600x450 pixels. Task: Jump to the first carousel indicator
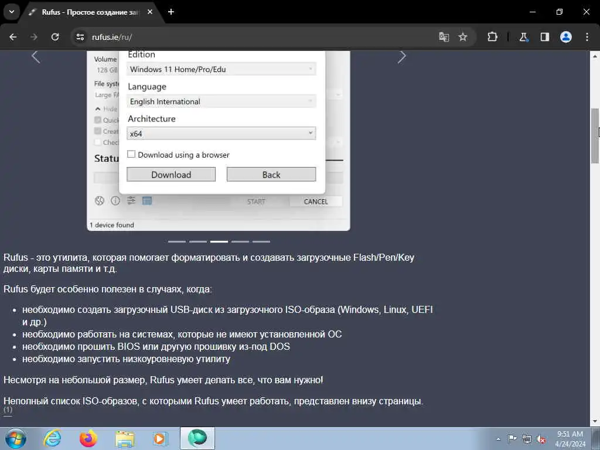177,241
